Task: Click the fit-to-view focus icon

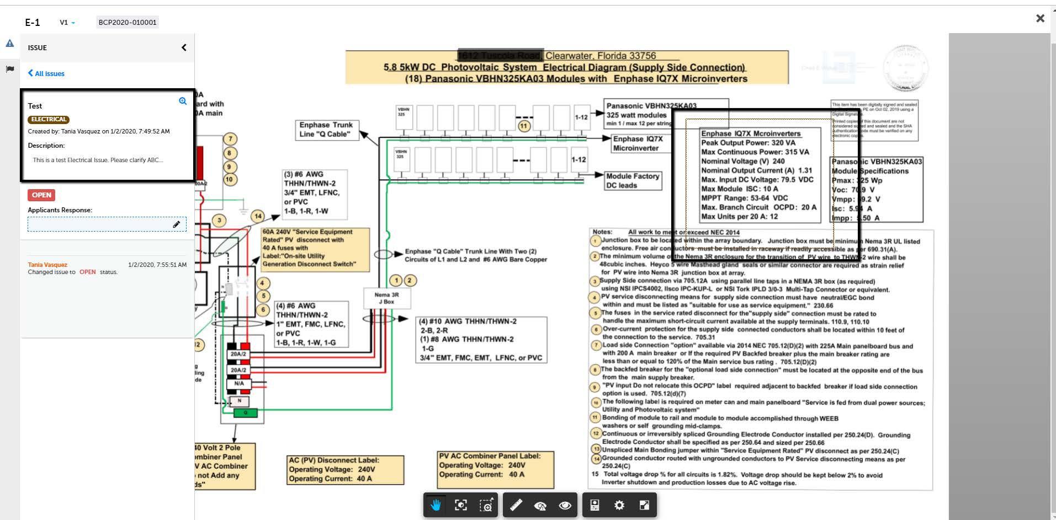Action: click(x=460, y=505)
